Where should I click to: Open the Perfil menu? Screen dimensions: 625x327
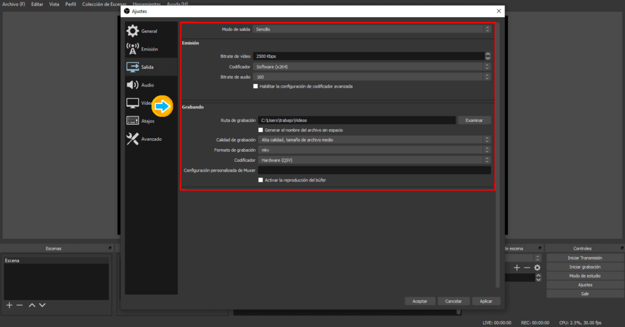[71, 4]
